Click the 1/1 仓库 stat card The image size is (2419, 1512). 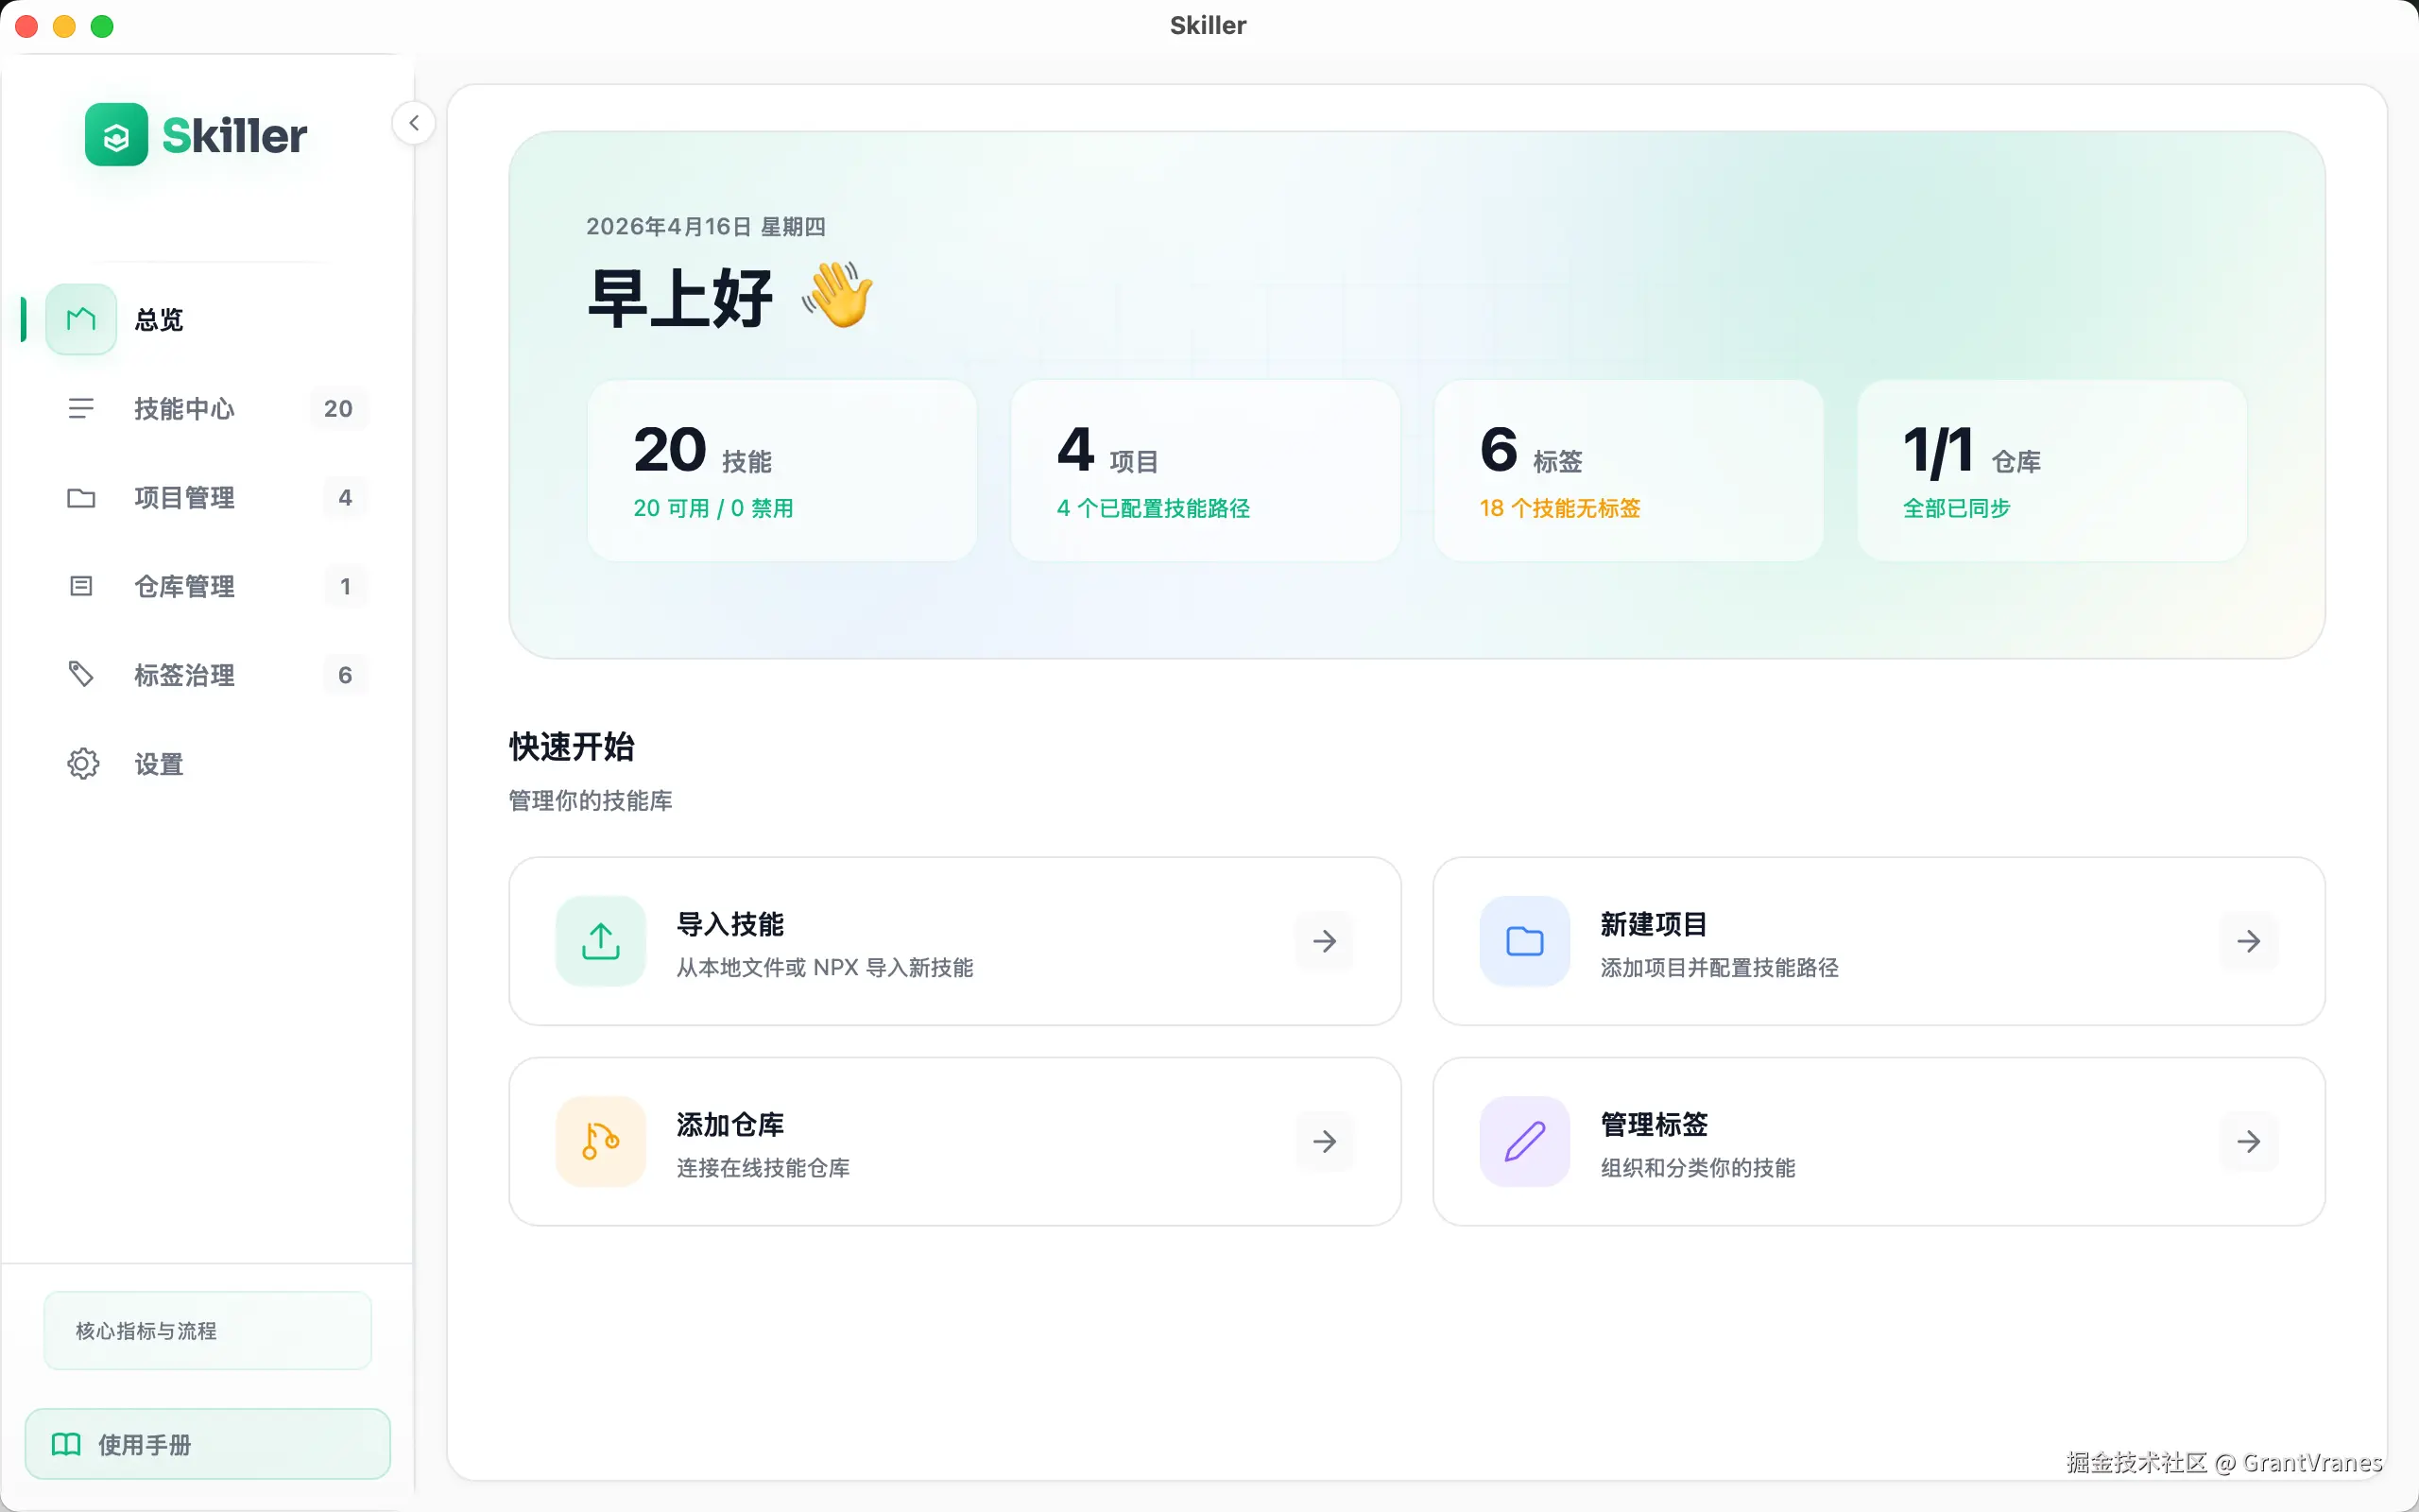(x=2051, y=470)
